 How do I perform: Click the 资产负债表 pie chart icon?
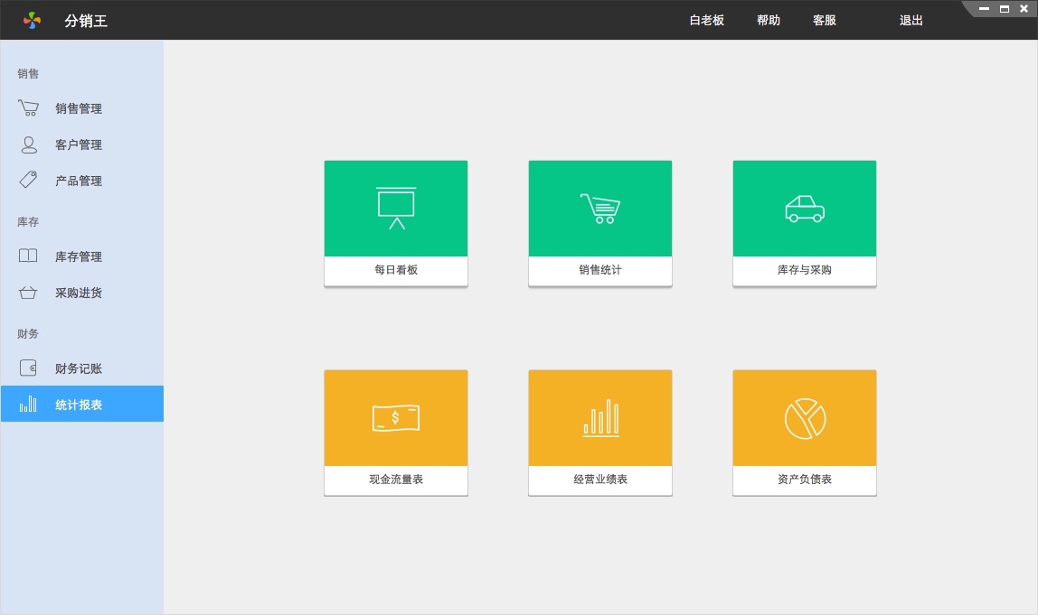805,418
